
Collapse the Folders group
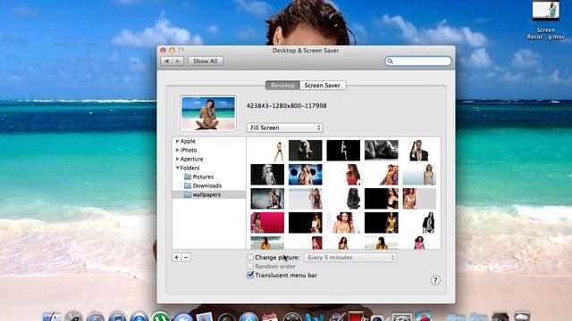[x=177, y=168]
